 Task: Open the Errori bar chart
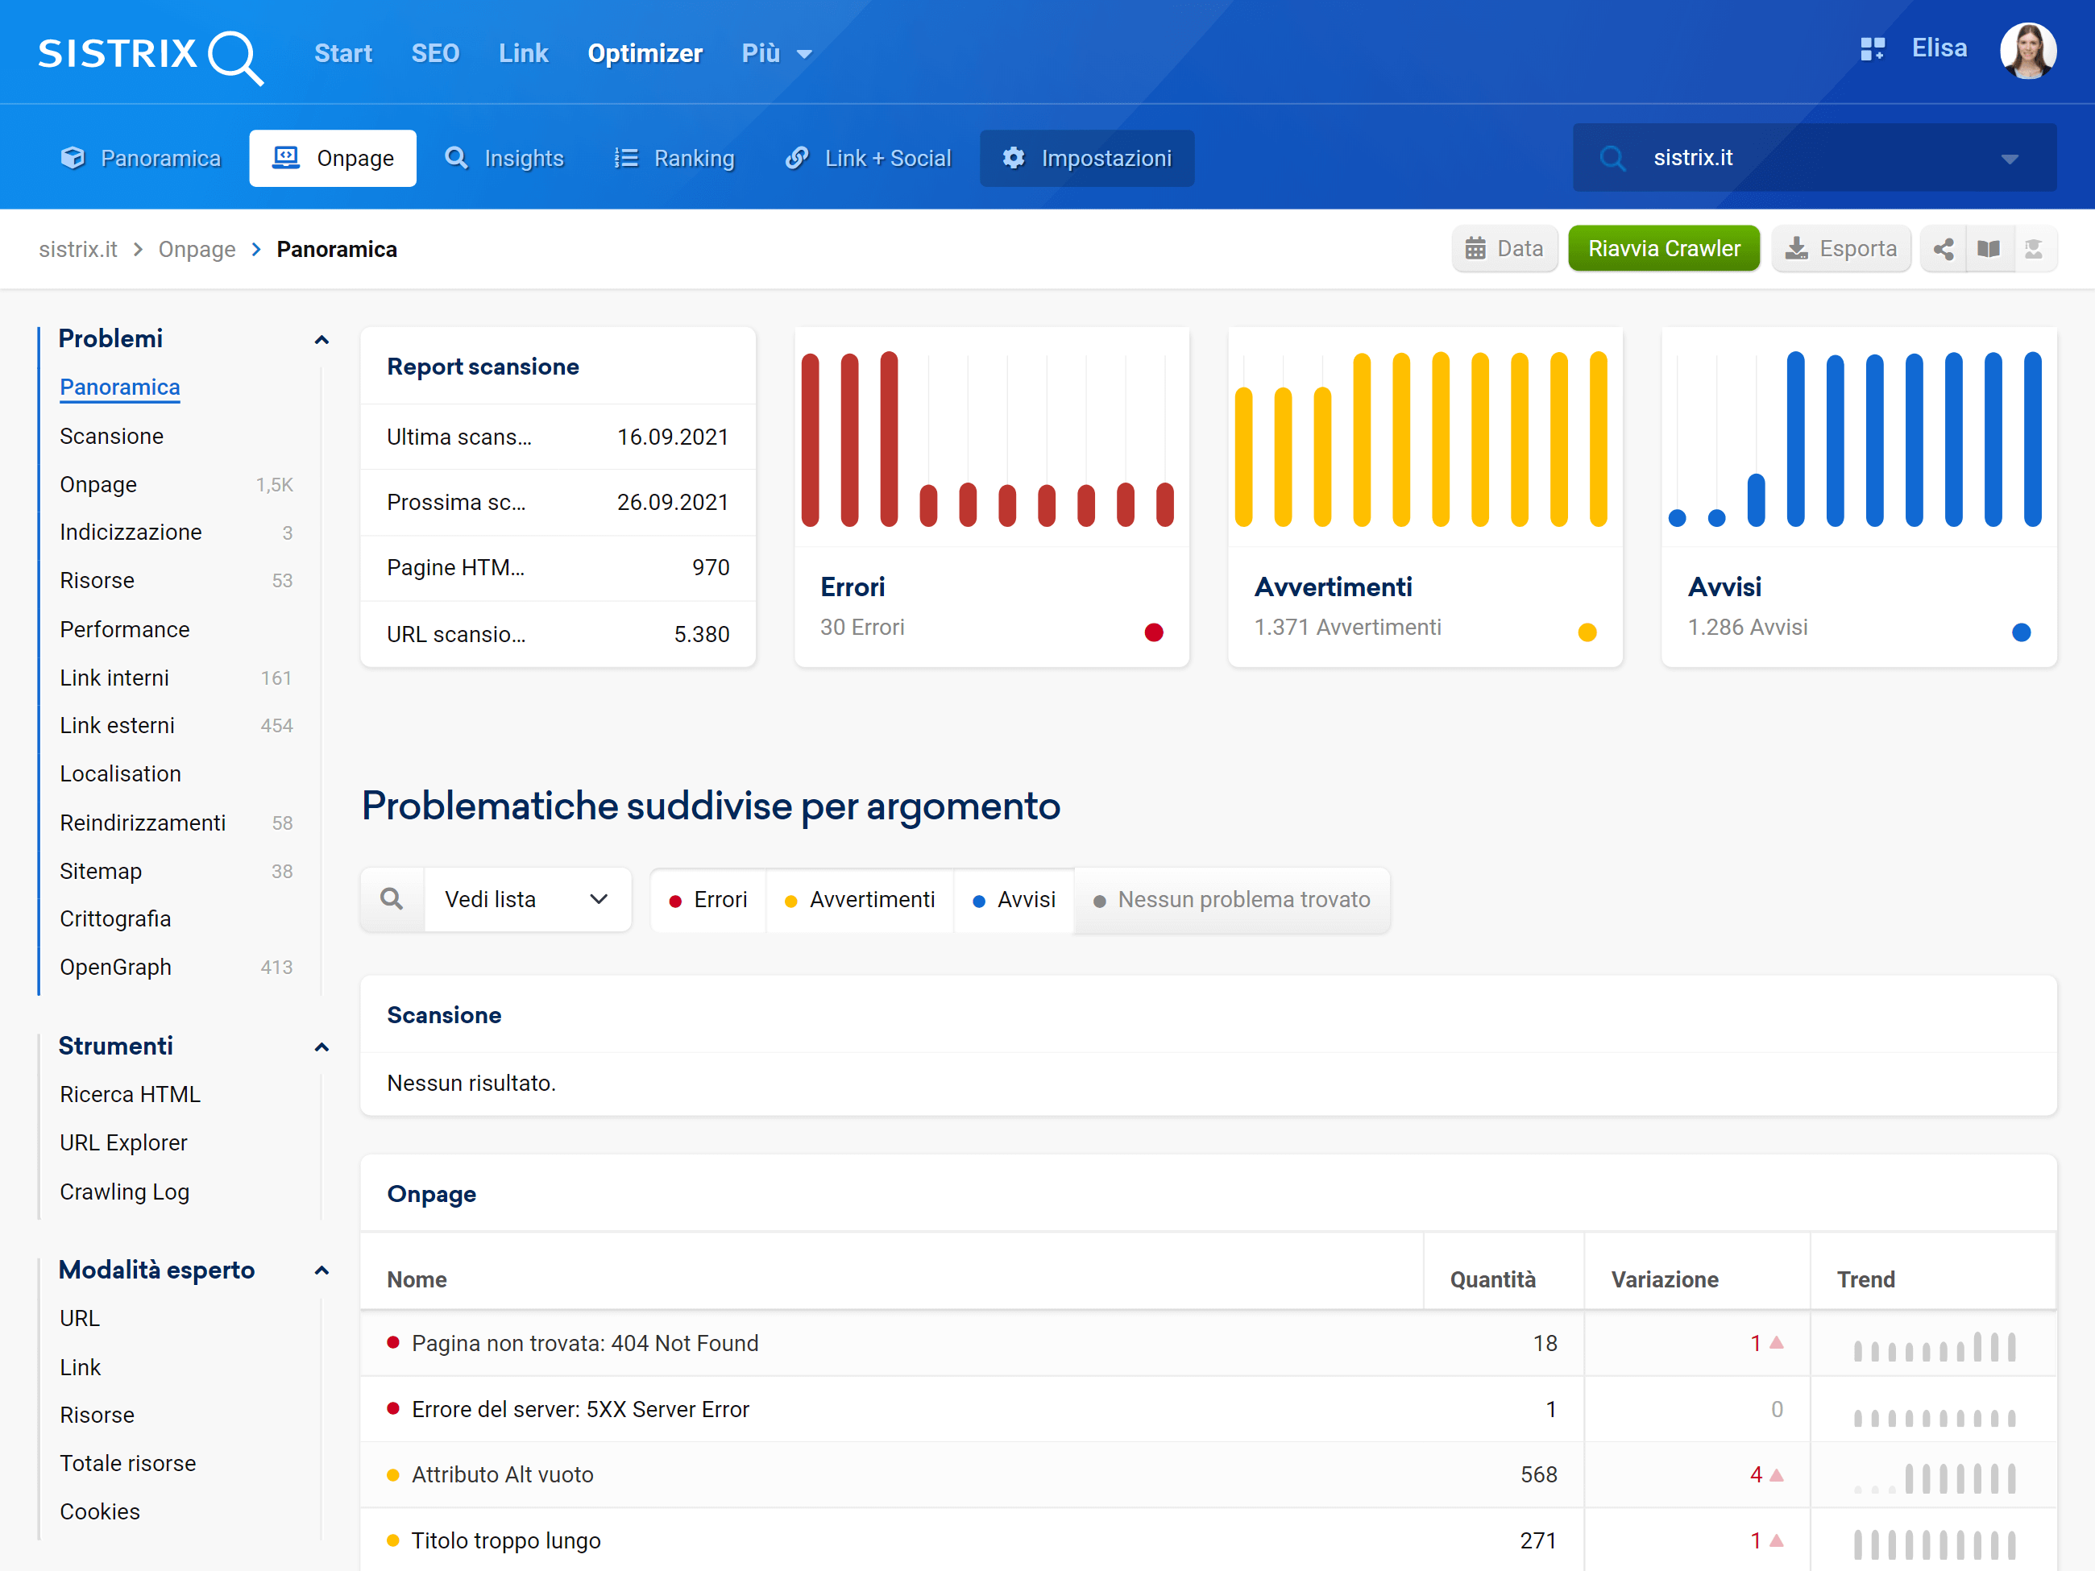pos(990,438)
